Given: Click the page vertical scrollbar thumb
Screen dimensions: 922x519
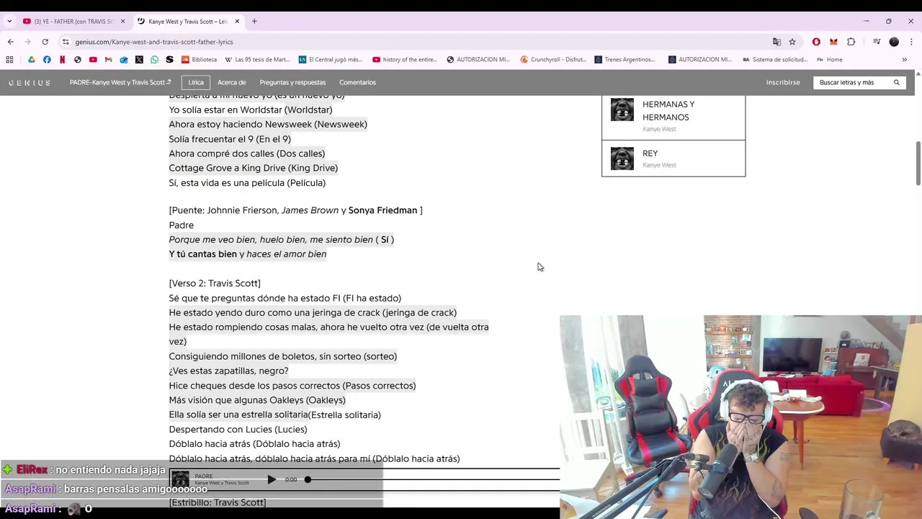Looking at the screenshot, I should tap(918, 163).
